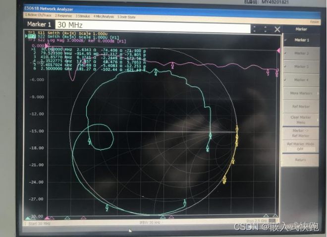Click Stop 2.5 GHz in status bar
The image size is (327, 237).
(x=257, y=221)
